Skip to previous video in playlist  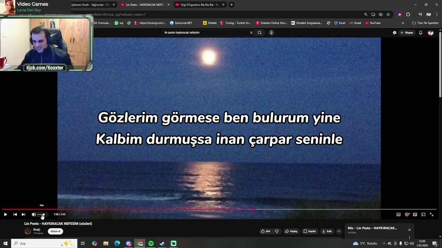(x=15, y=215)
